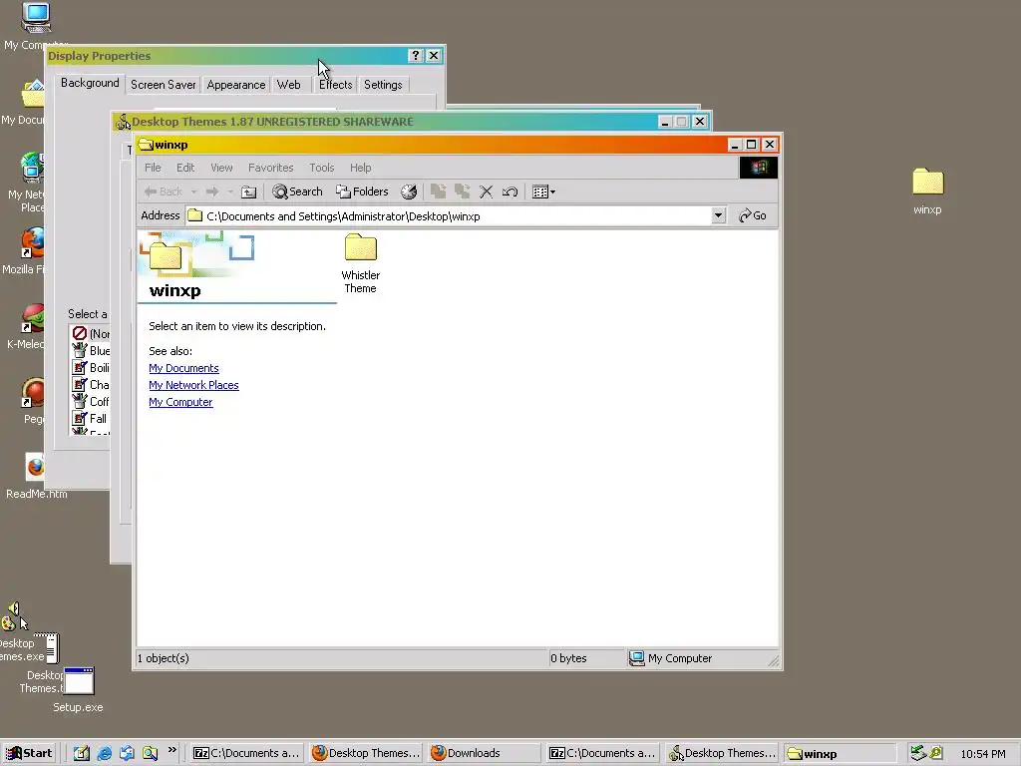Viewport: 1021px width, 766px height.
Task: Open the Forward history dropdown arrow
Action: point(230,191)
